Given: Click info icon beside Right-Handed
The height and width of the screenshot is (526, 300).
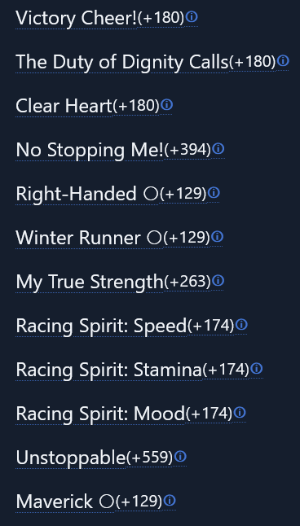Looking at the screenshot, I should click(214, 193).
